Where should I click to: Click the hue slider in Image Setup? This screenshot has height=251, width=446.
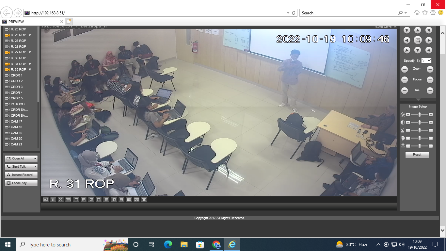(419, 138)
